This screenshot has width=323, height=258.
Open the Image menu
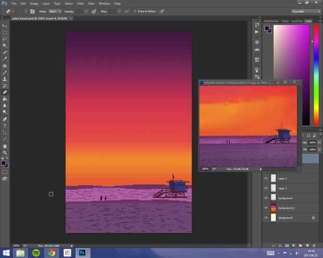pyautogui.click(x=34, y=4)
